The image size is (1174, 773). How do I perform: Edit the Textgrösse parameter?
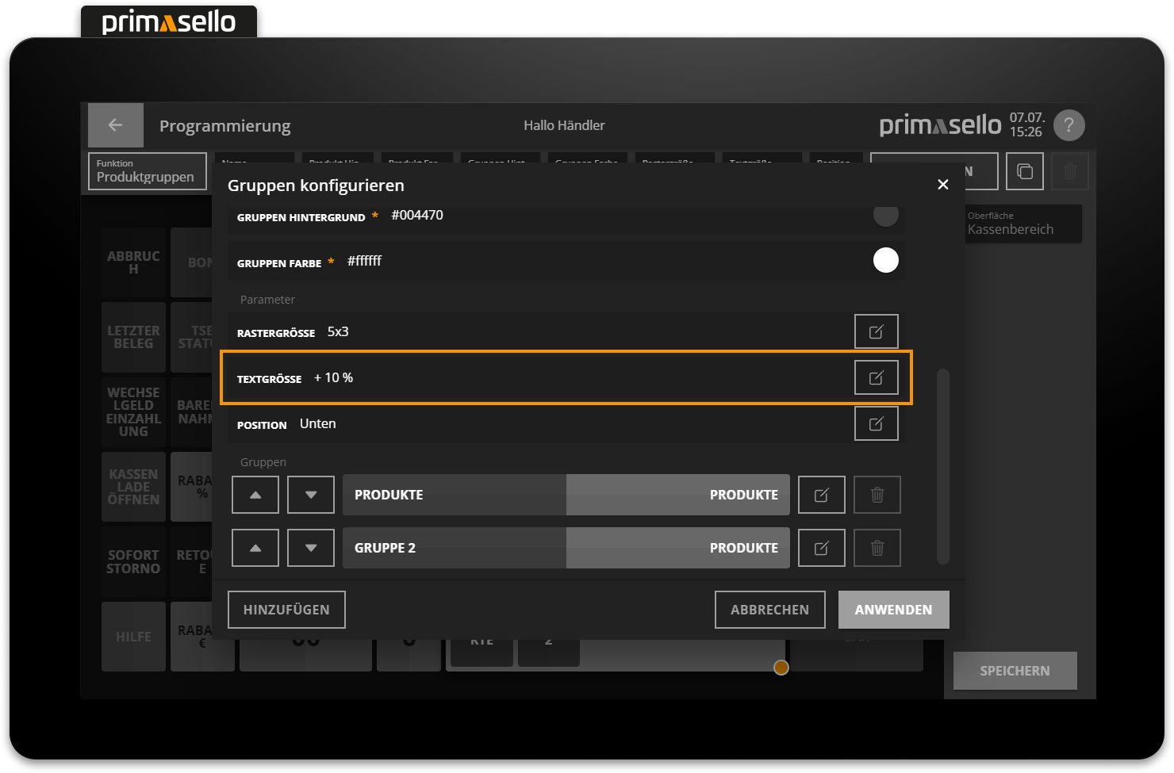point(876,377)
